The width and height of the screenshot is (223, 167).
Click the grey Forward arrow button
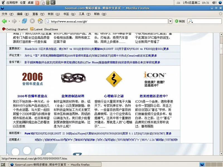point(14,21)
